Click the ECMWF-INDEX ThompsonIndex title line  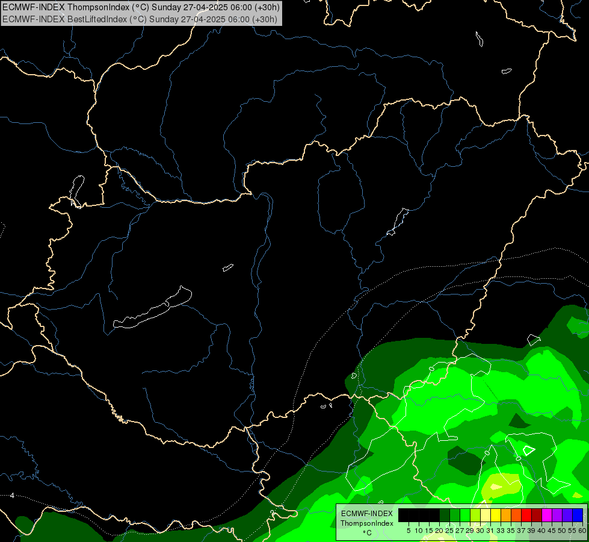[141, 7]
